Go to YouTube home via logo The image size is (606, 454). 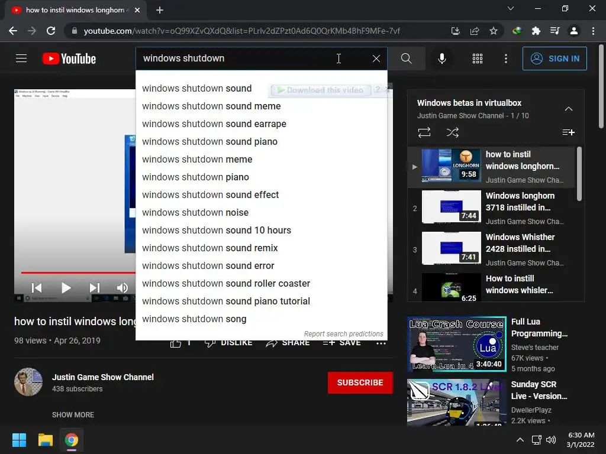point(69,59)
